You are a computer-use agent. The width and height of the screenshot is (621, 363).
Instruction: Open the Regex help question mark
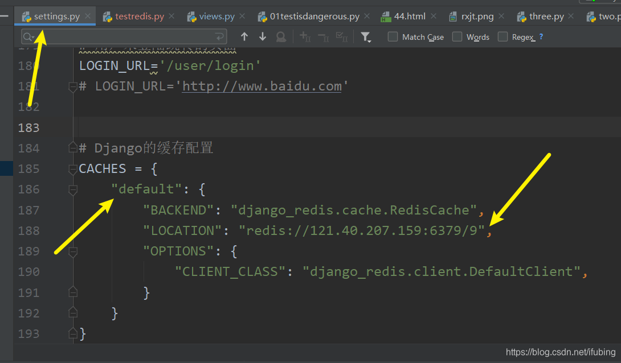pos(541,37)
